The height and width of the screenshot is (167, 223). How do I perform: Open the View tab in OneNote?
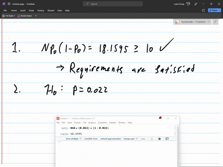[x=59, y=11]
